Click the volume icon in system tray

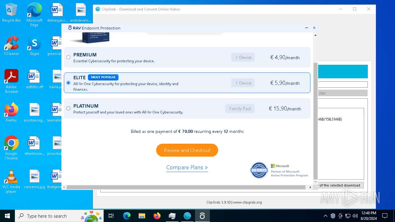coord(355,216)
